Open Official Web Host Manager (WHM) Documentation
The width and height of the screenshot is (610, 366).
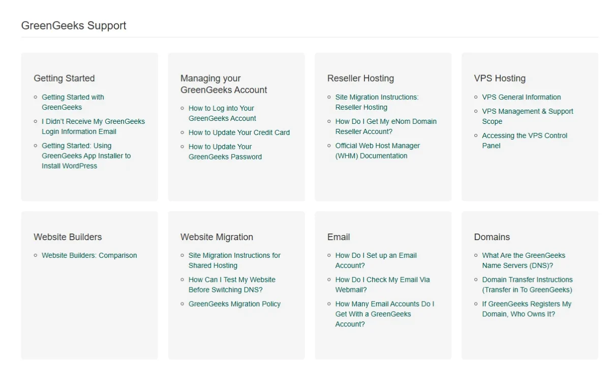pos(378,151)
